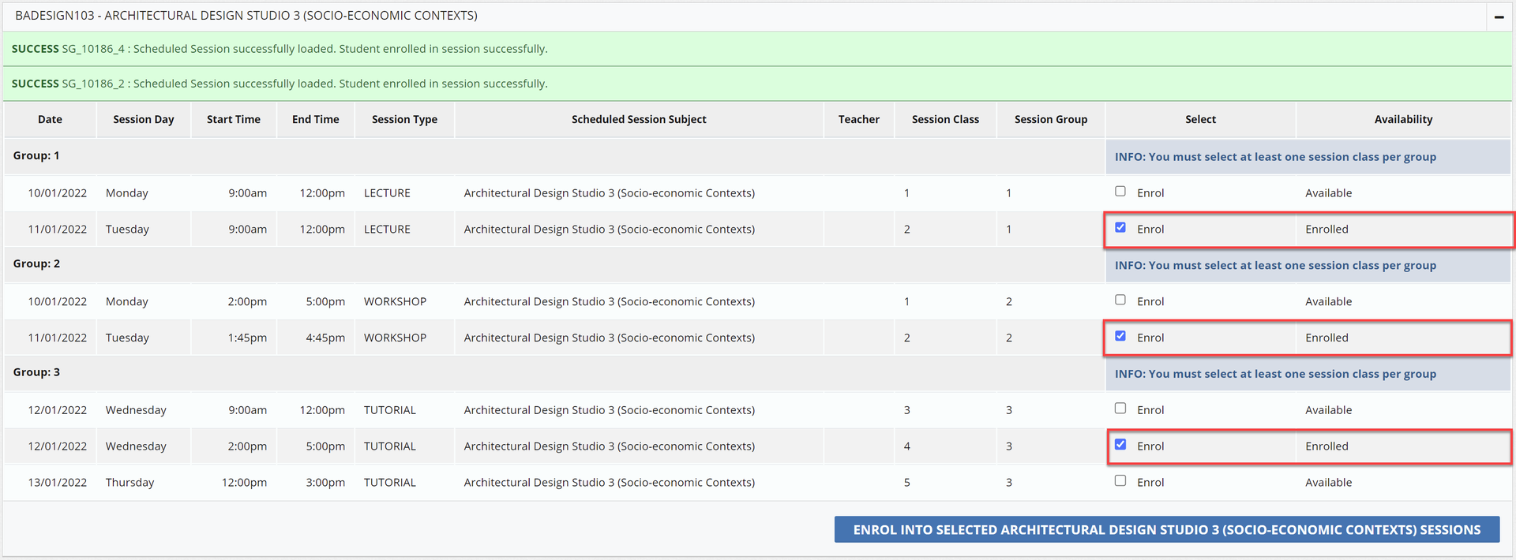Uncheck Enrol for Tuesday 1:45pm workshop

1120,337
